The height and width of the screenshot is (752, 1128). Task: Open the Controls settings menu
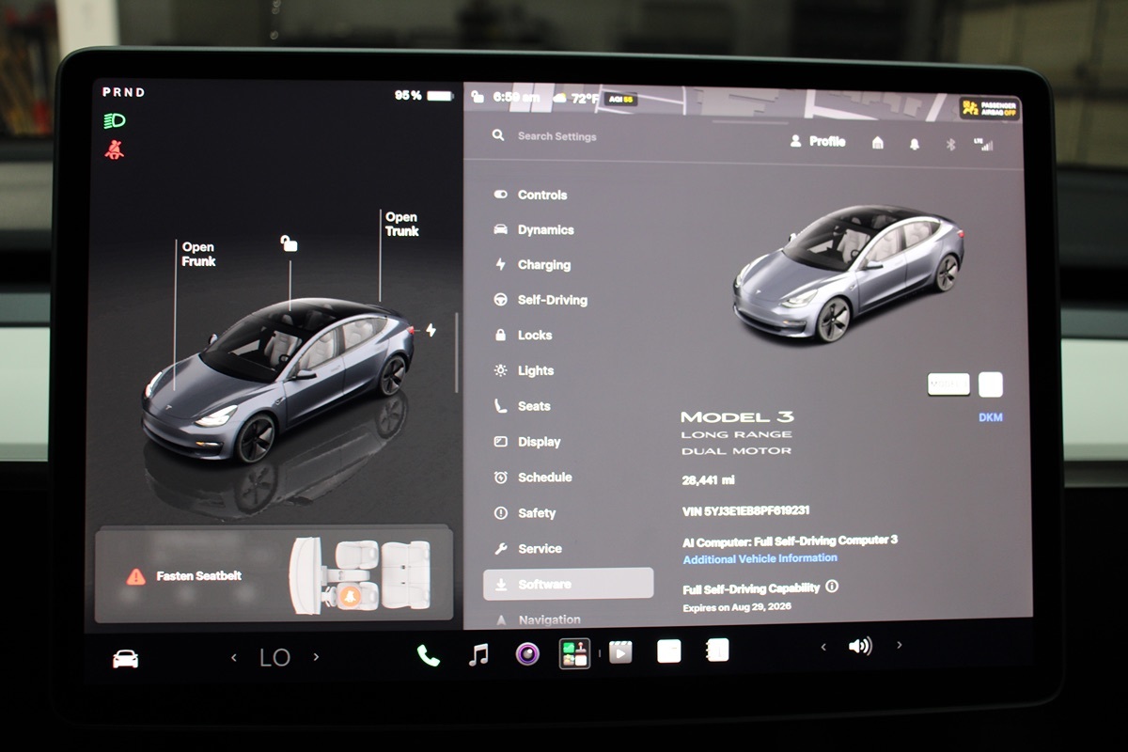(531, 195)
